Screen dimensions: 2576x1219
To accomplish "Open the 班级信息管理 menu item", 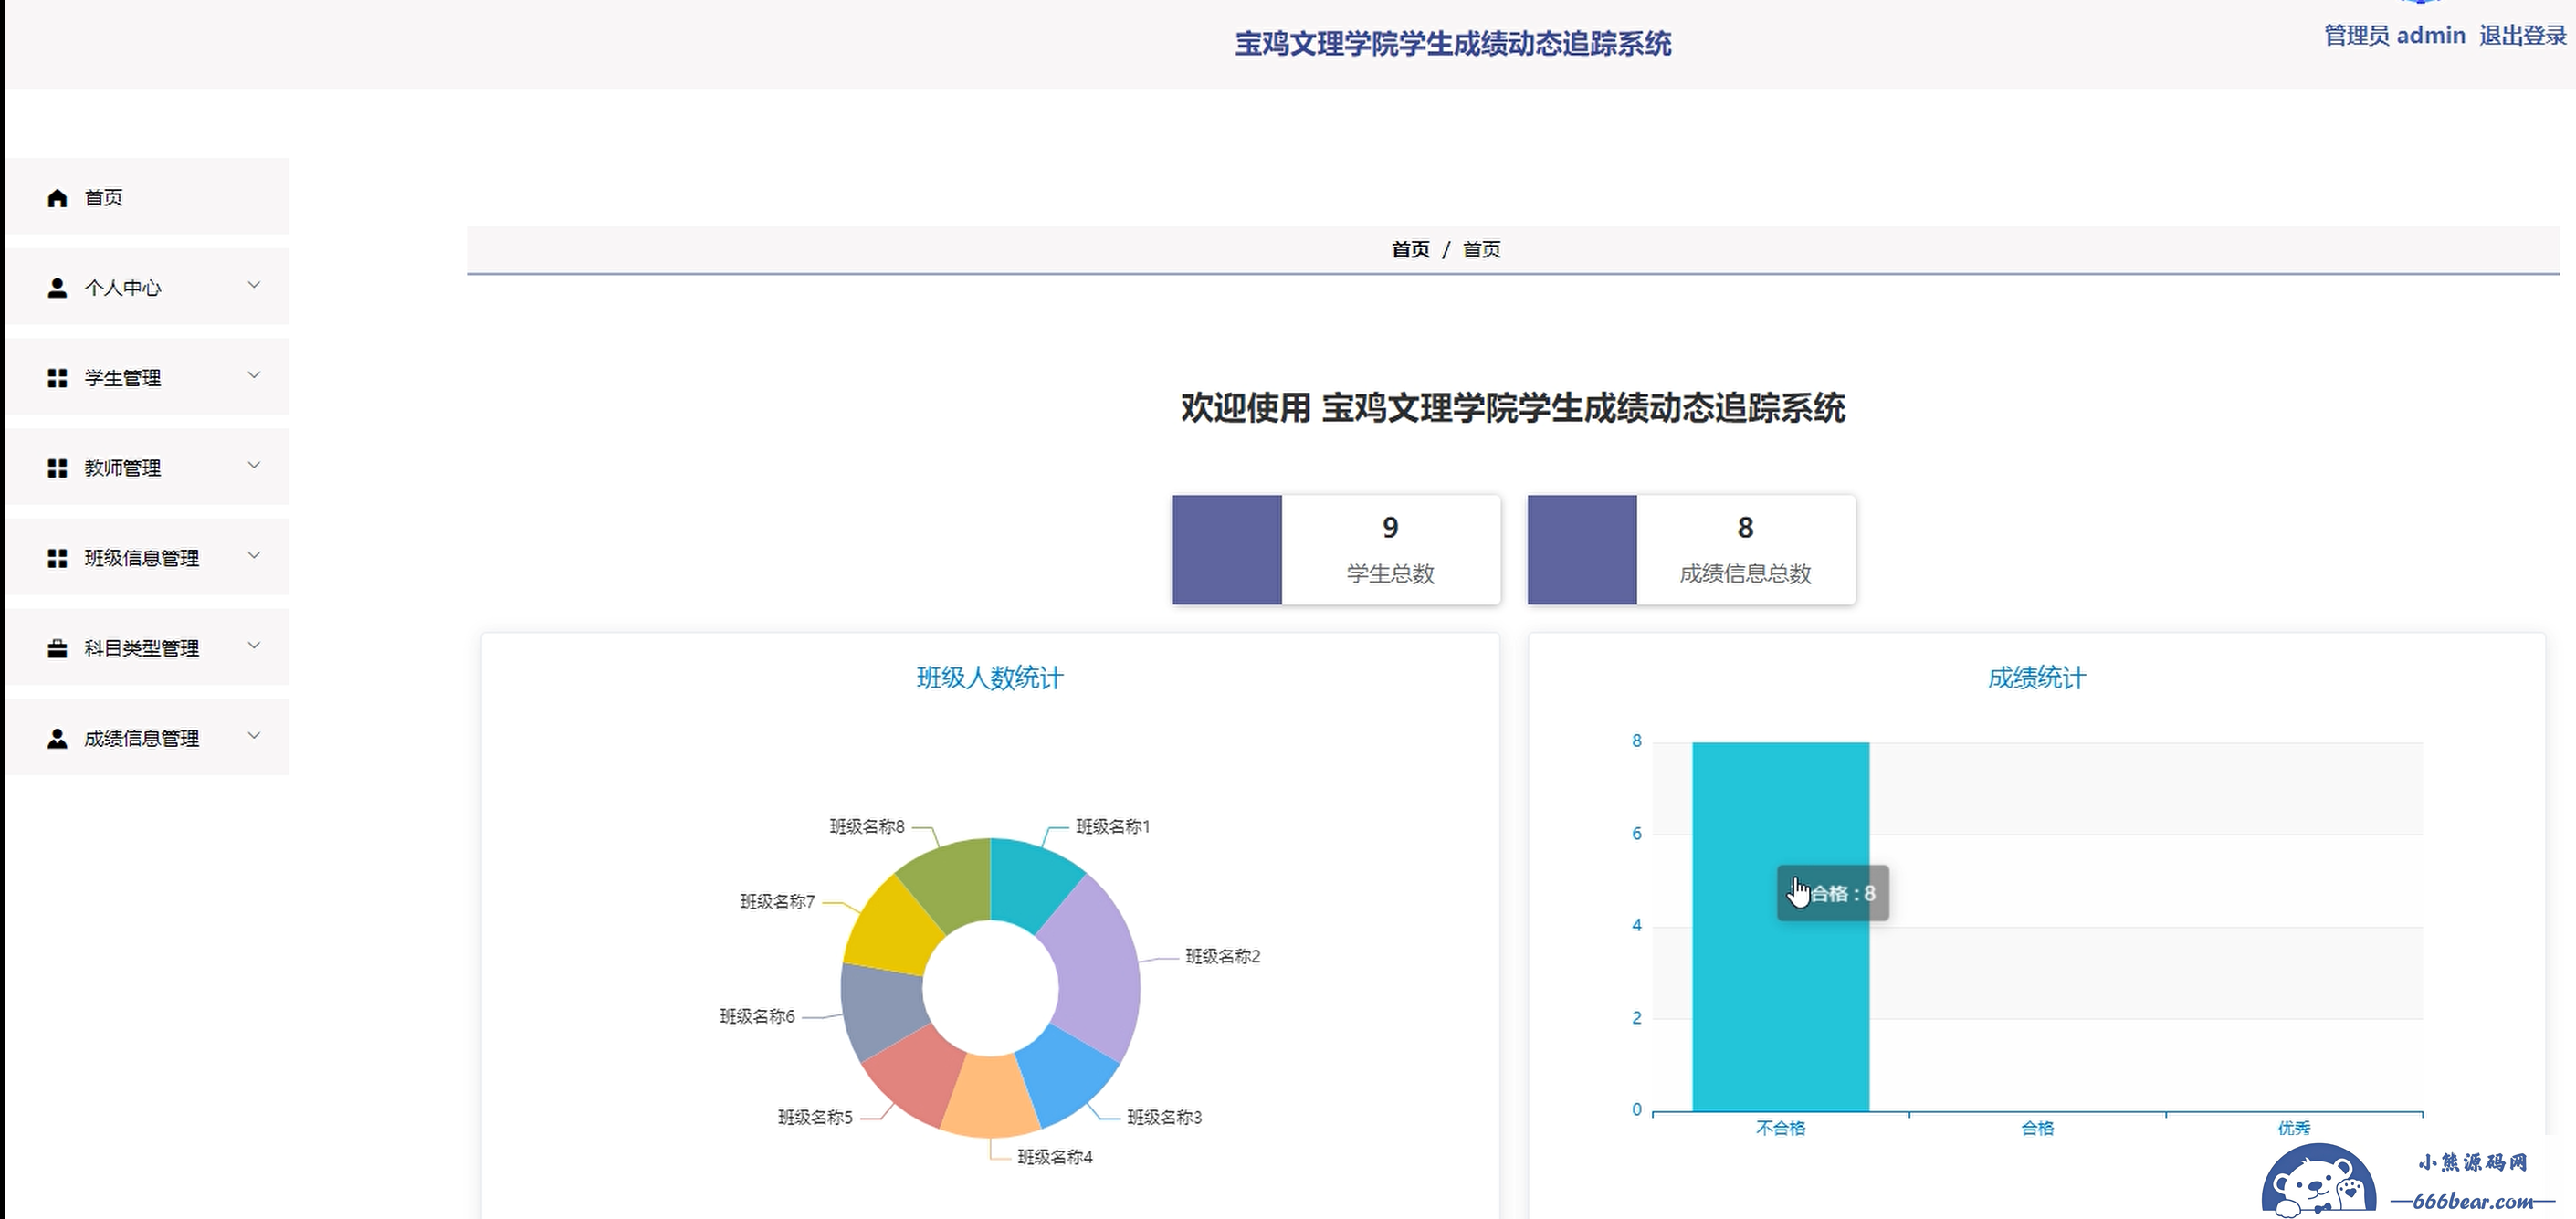I will click(x=141, y=558).
